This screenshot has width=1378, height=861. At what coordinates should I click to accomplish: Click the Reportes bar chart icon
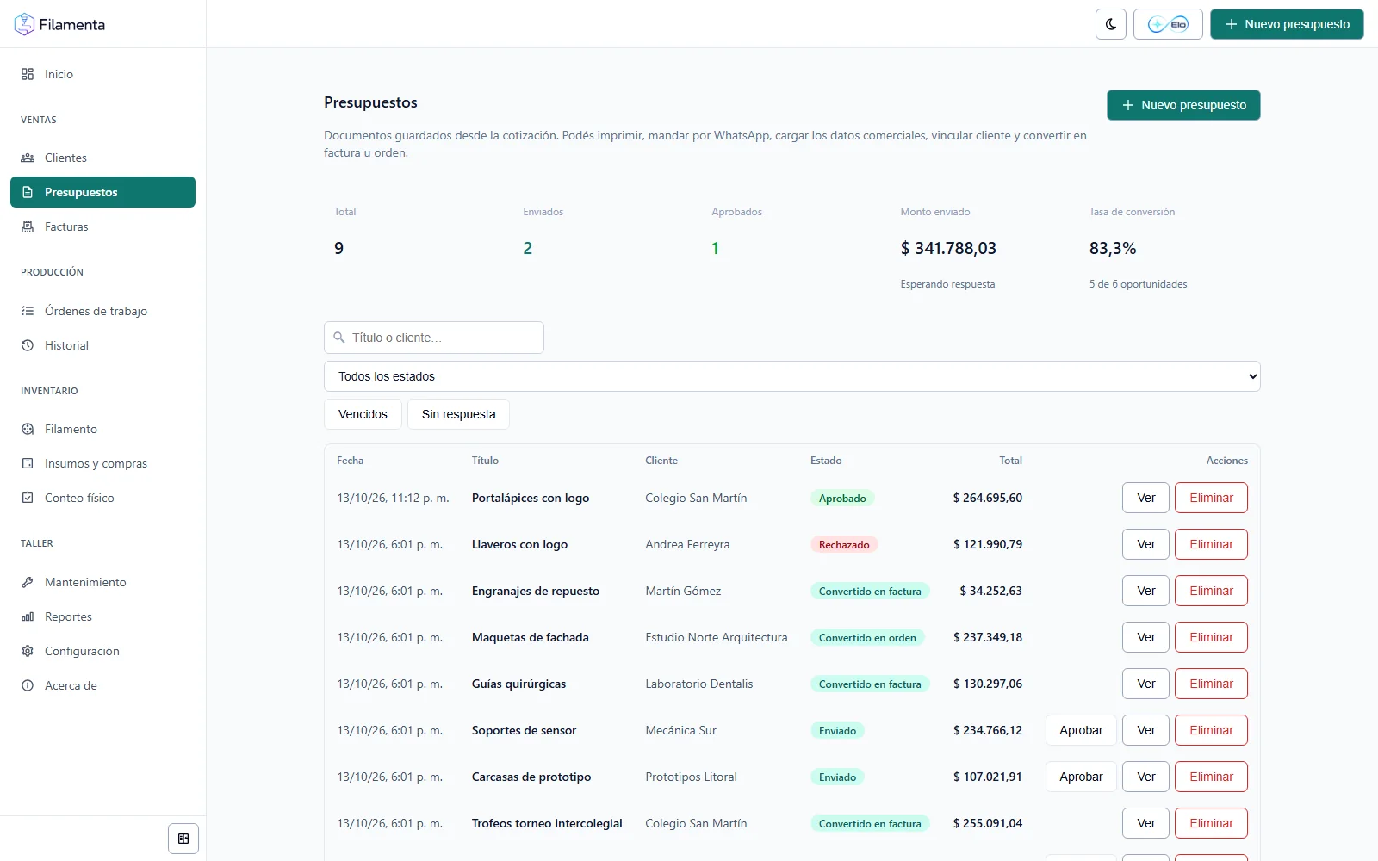click(x=28, y=616)
